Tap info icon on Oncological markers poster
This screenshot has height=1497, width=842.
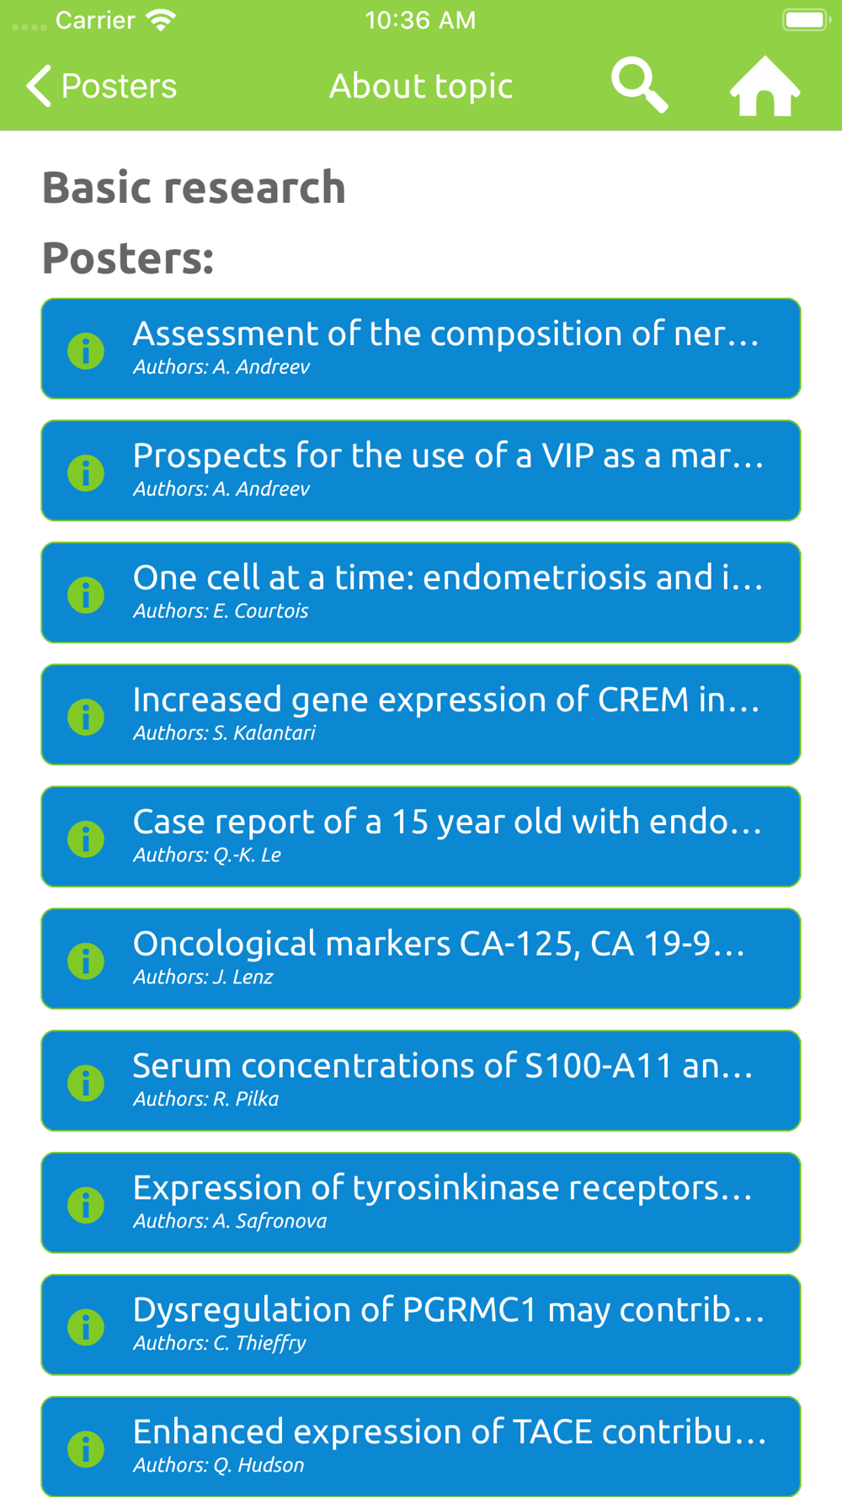[86, 962]
